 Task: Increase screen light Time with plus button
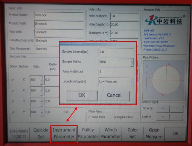pyautogui.click(x=163, y=109)
